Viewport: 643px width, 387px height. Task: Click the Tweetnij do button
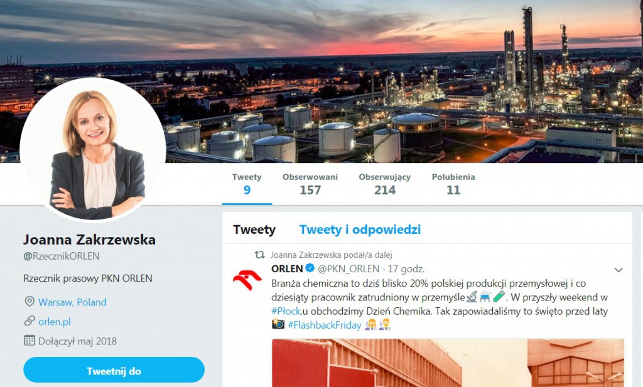[114, 371]
